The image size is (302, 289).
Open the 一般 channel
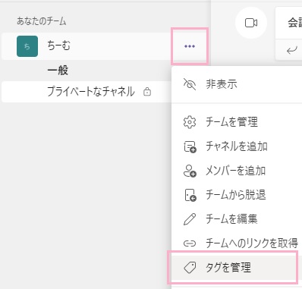coord(58,71)
